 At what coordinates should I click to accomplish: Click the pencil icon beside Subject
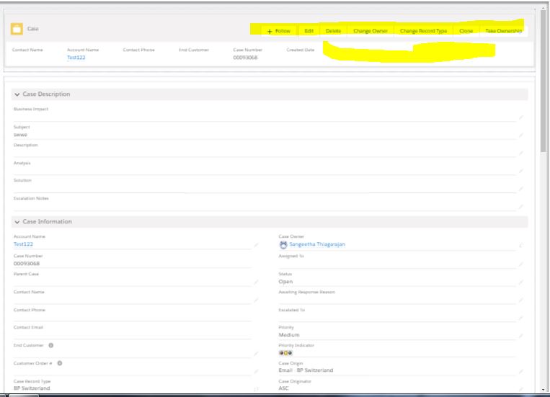(520, 135)
